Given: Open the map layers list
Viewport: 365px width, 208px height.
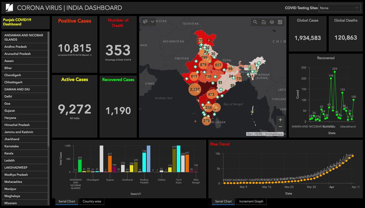Looking at the screenshot, I should pos(272,22).
